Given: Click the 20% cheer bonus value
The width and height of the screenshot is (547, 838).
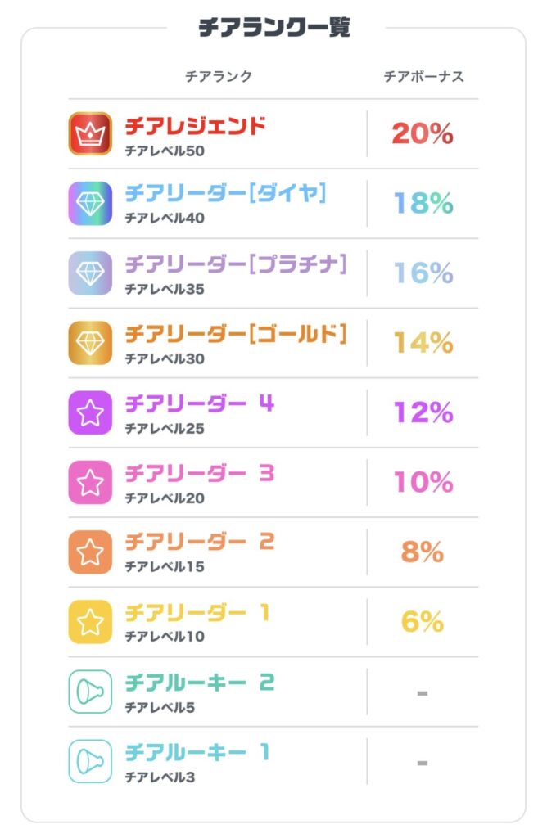Looking at the screenshot, I should pos(422,133).
